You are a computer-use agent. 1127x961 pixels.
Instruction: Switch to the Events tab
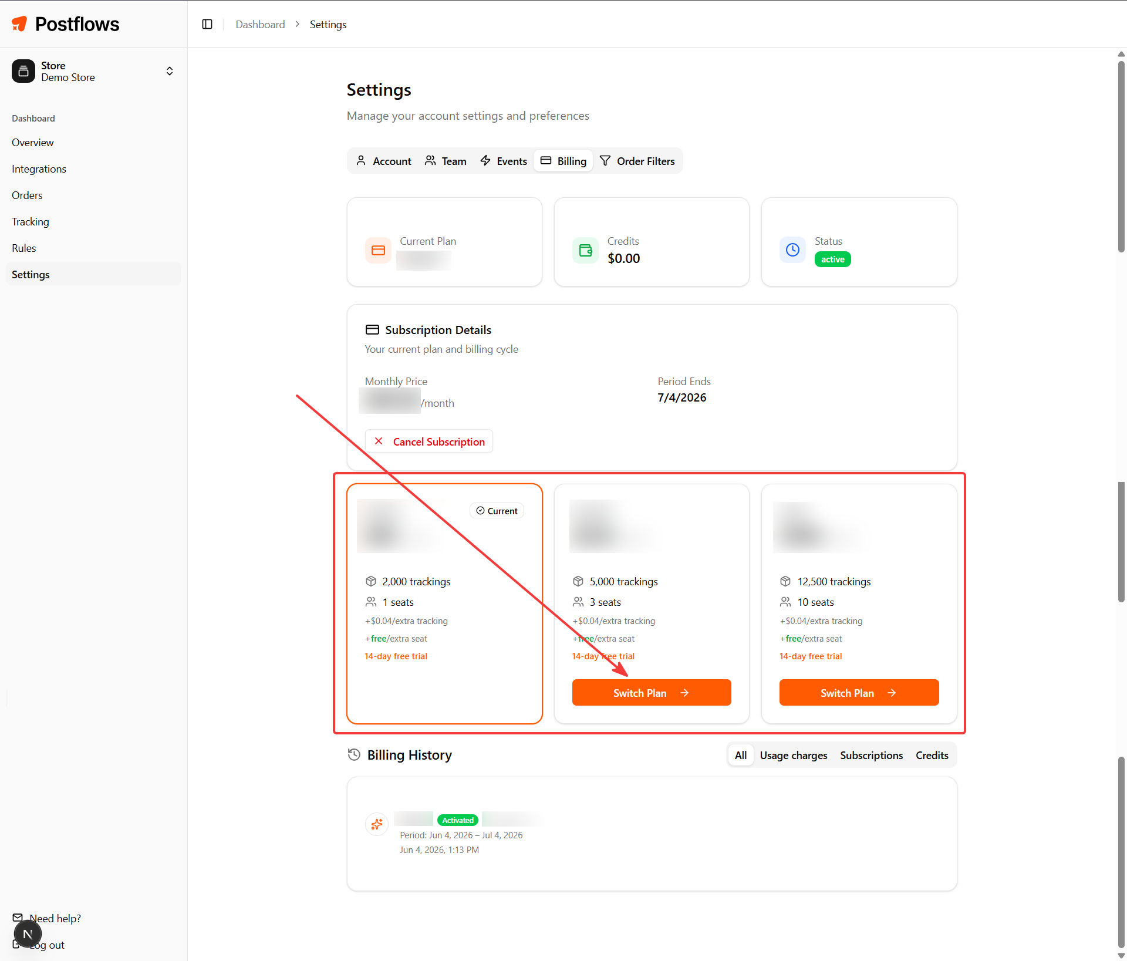[504, 161]
